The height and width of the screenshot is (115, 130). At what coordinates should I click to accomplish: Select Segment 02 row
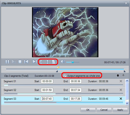(63, 92)
